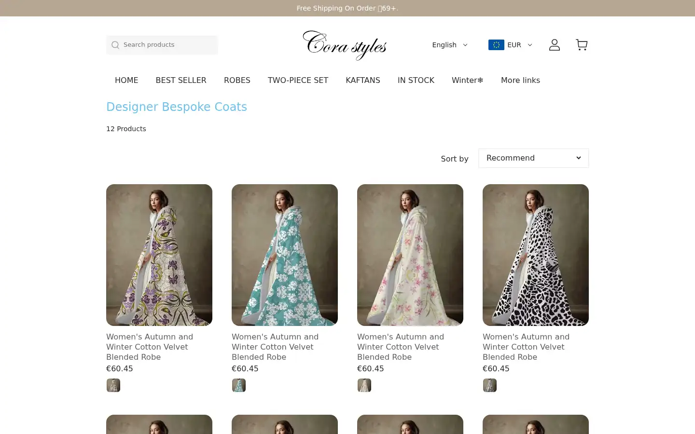Click Designer Bespoke Coats heading

(x=177, y=107)
